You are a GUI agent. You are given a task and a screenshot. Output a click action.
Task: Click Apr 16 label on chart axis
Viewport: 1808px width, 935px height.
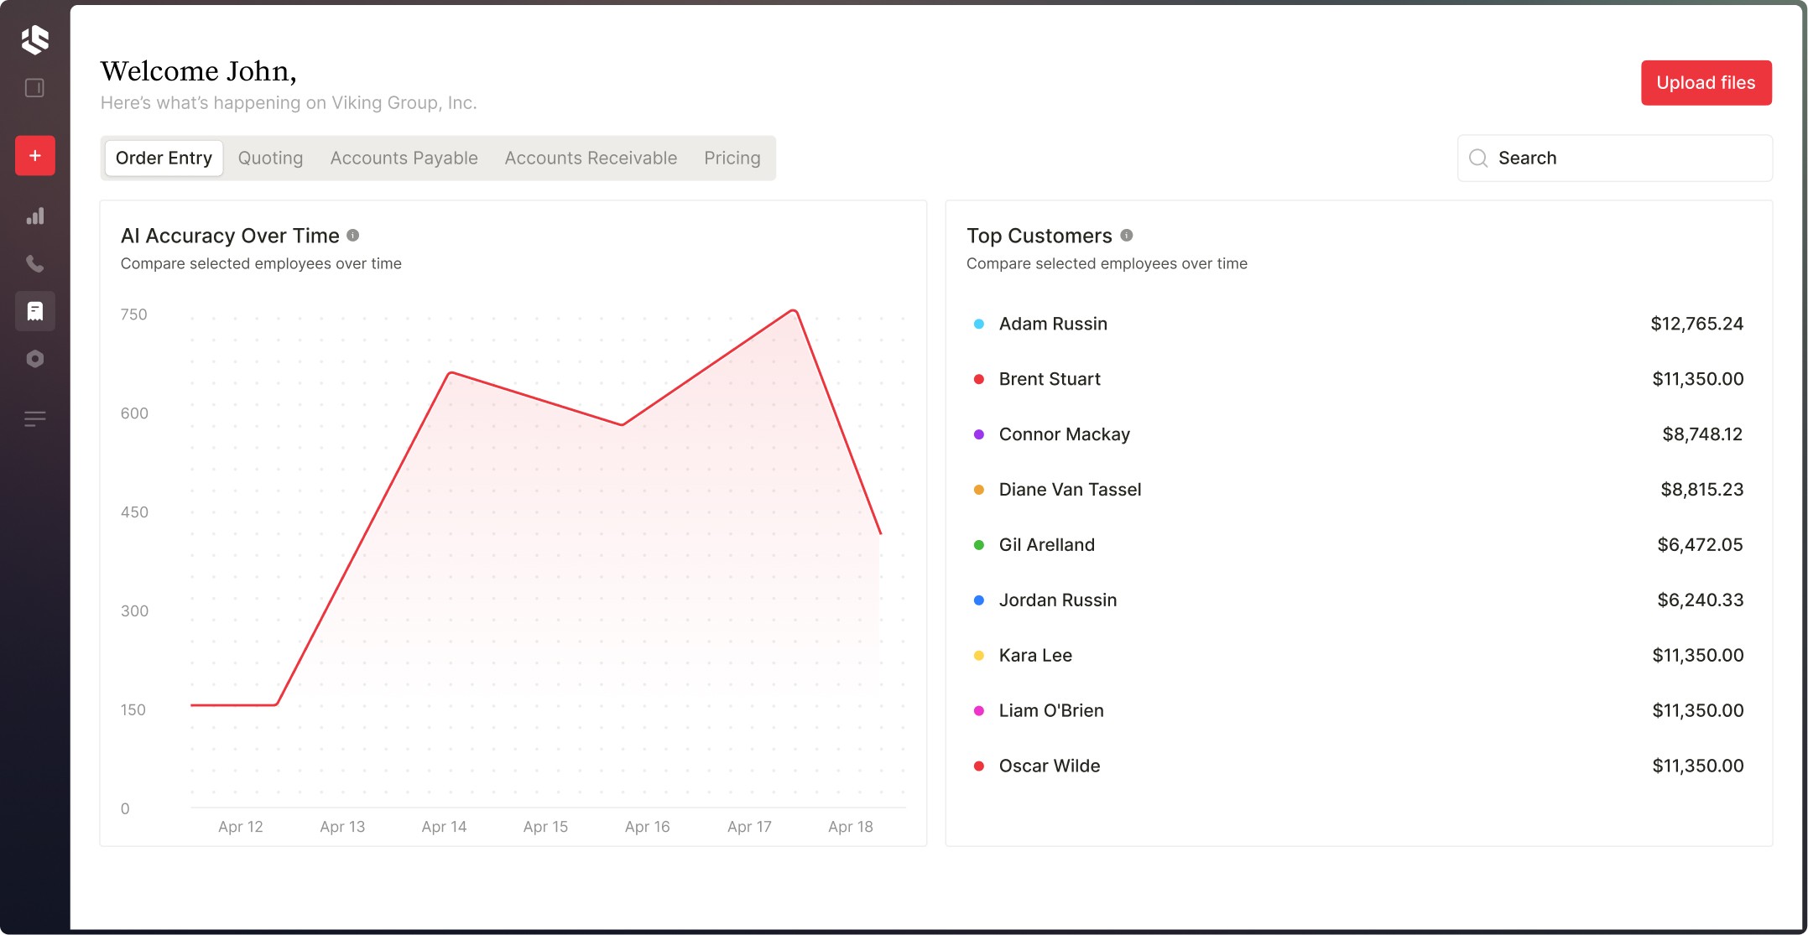[x=647, y=827]
